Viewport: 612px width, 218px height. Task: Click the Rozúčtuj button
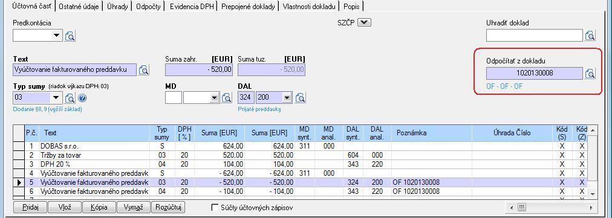pos(168,207)
